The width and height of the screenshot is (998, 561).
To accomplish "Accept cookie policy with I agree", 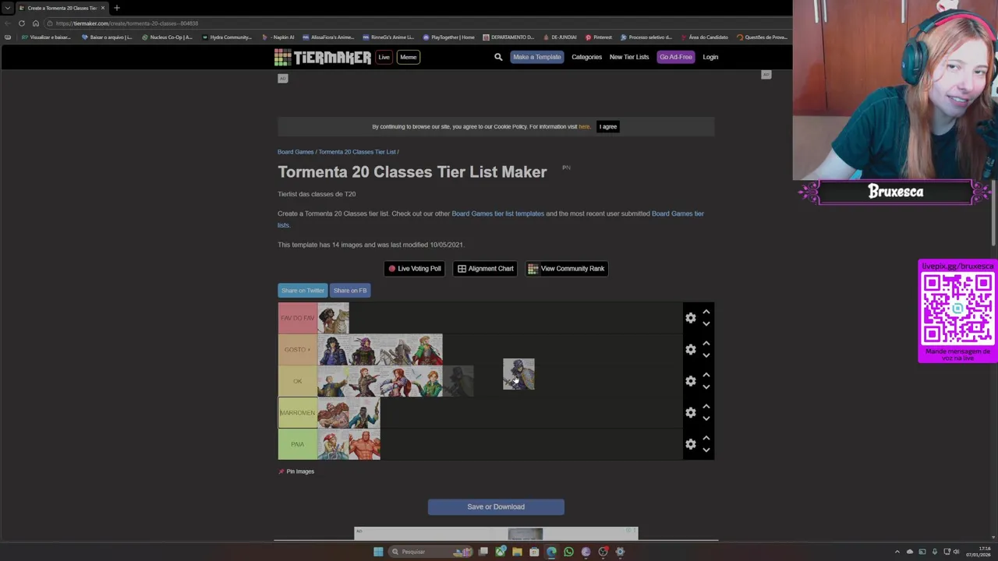I will pos(608,126).
